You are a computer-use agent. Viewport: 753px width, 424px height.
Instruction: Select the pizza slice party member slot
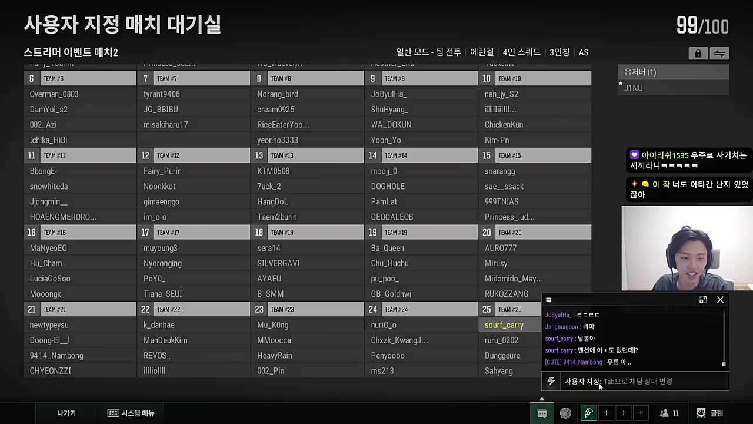pos(588,413)
